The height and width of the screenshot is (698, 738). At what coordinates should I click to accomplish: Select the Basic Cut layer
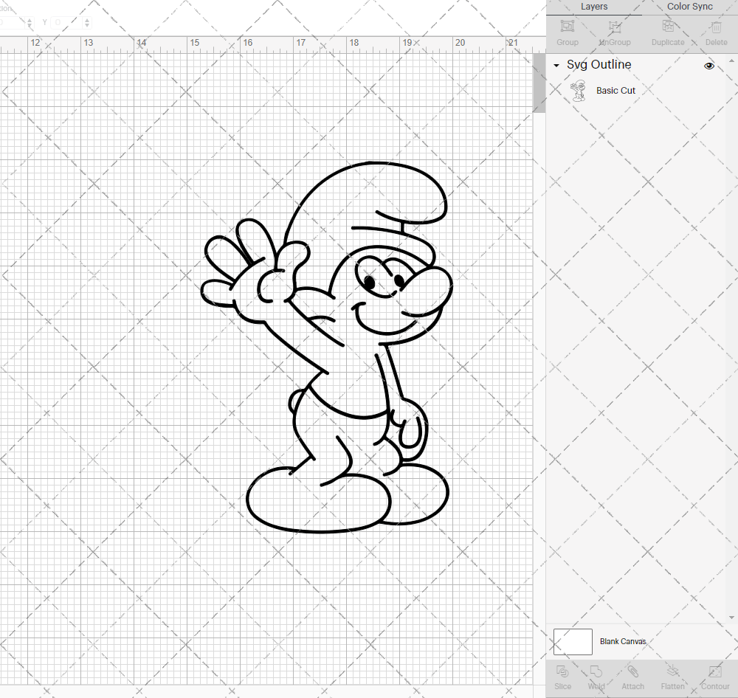pos(616,90)
